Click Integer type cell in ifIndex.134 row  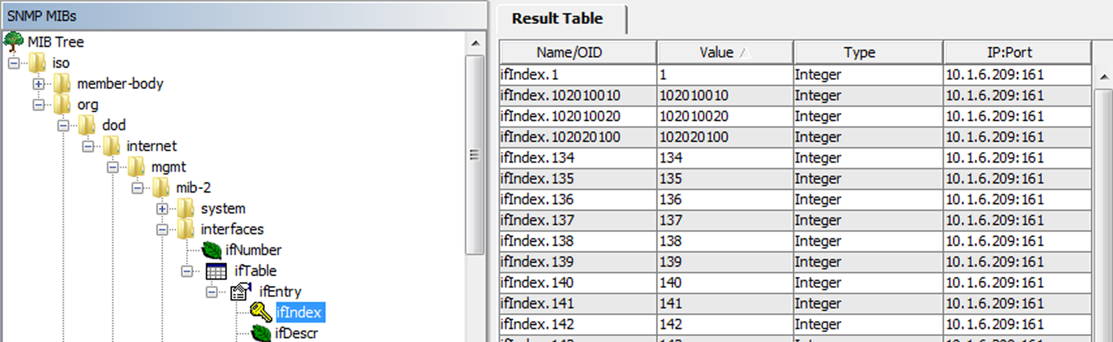pos(868,158)
